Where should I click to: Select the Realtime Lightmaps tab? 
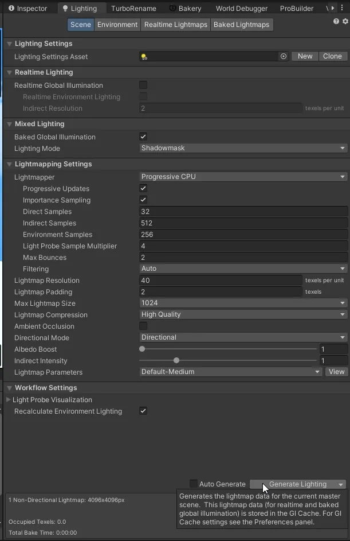click(x=176, y=25)
